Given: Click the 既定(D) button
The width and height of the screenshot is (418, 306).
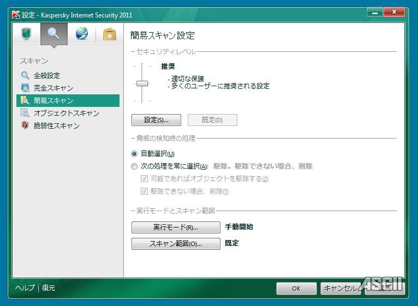Looking at the screenshot, I should click(212, 120).
